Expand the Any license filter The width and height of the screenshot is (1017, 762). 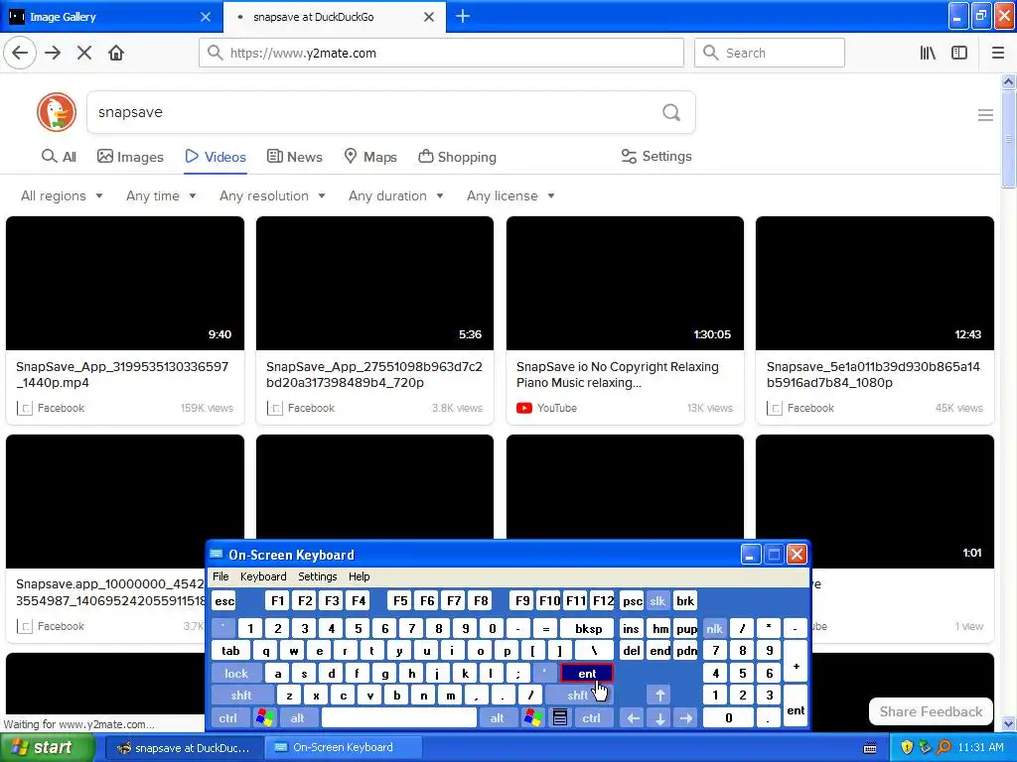pos(510,195)
